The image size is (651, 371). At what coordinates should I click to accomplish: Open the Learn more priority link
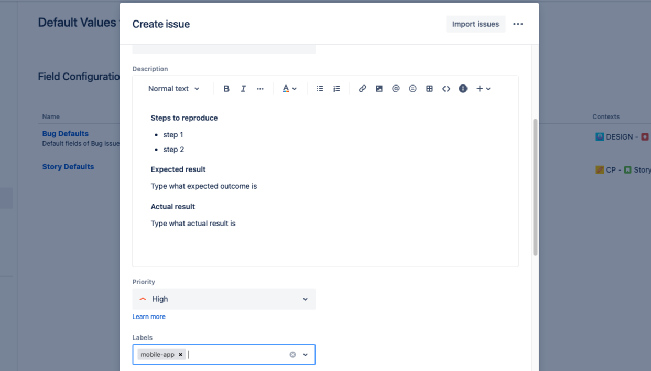click(x=149, y=317)
